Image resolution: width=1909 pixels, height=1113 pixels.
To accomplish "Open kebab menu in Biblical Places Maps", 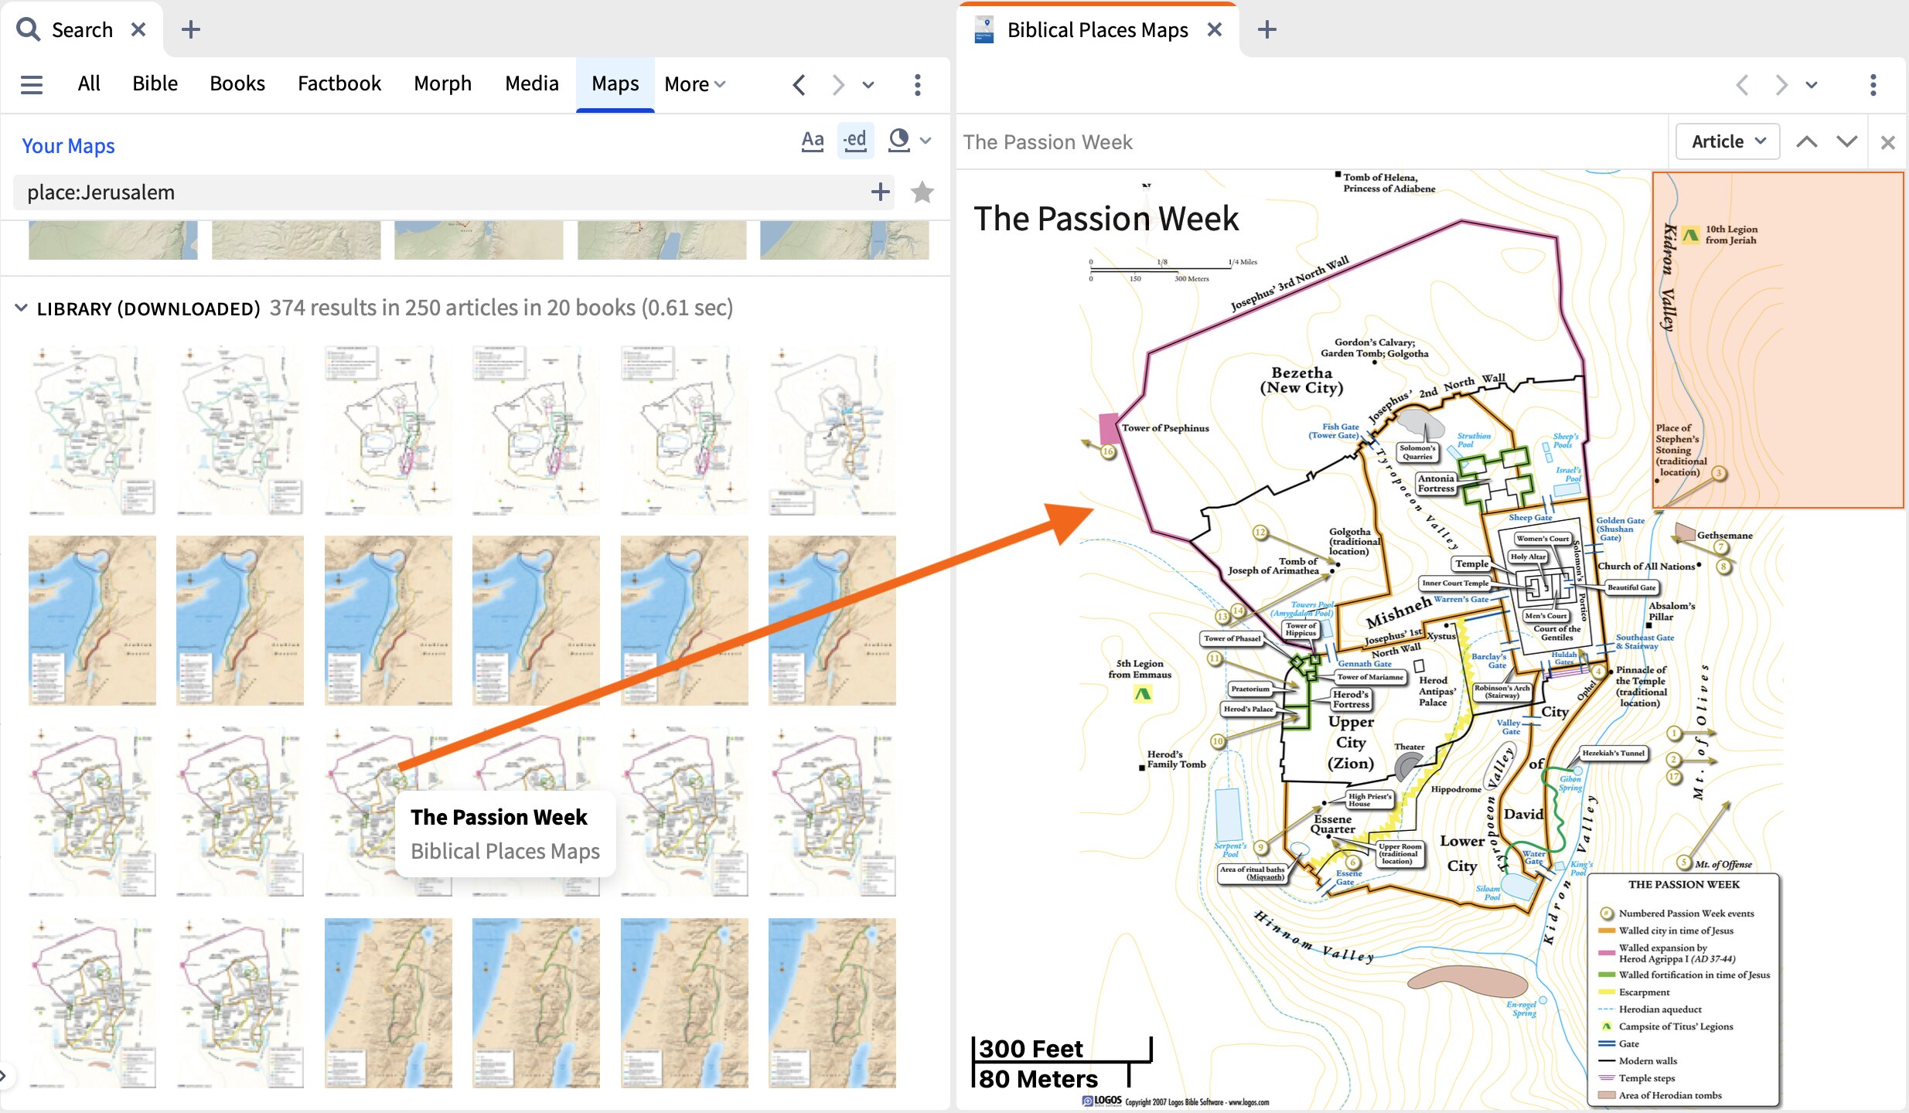I will [x=1873, y=84].
